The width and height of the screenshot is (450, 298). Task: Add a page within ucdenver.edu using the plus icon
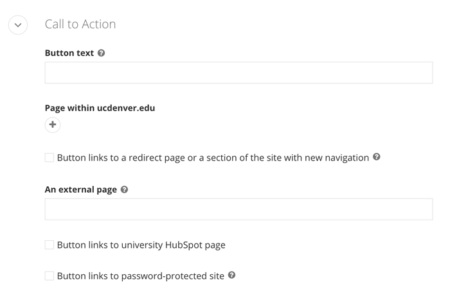(53, 125)
